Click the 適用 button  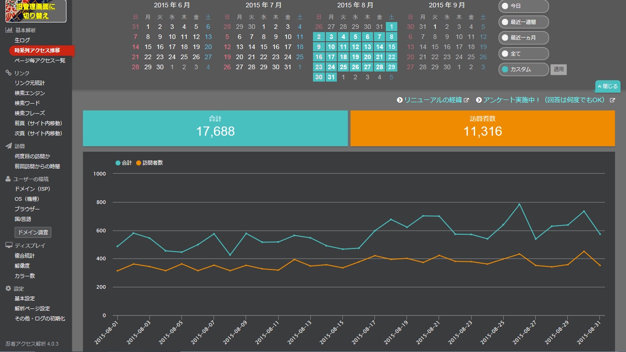559,70
